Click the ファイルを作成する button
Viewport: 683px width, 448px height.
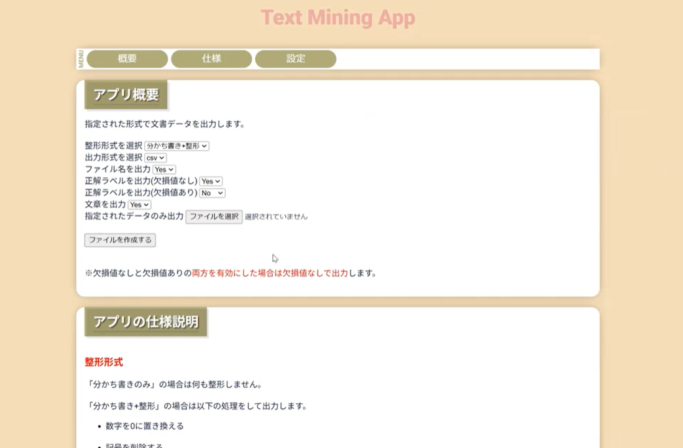[x=120, y=240]
